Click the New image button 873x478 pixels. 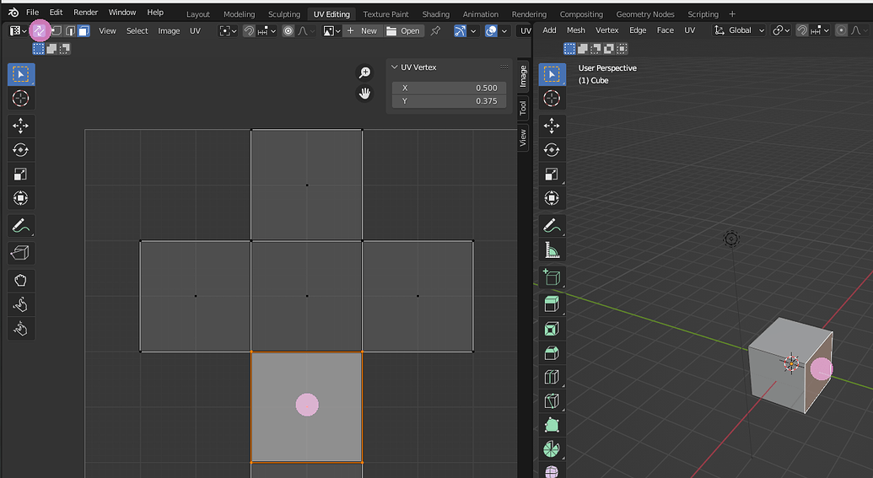362,30
